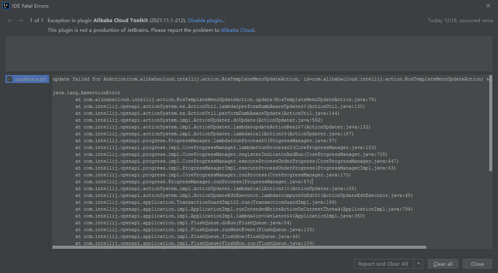Click the ApplicationImpl.java:794 stack line
498x273 pixels.
click(244, 209)
